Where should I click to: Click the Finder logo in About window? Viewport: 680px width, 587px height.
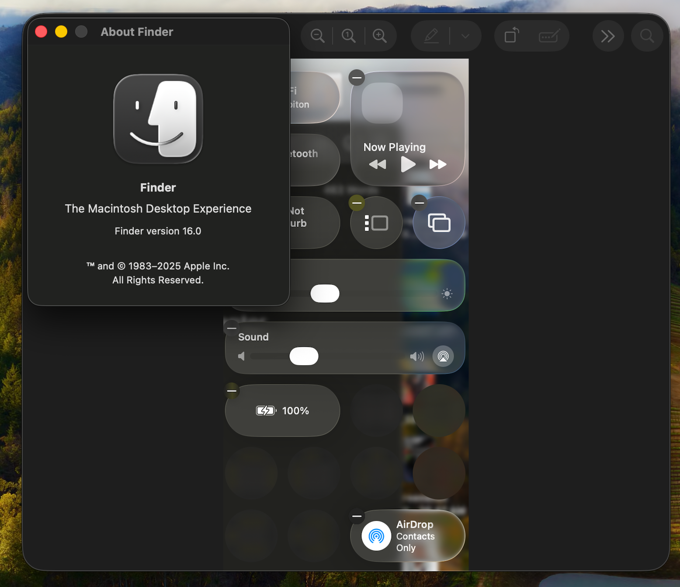[158, 119]
